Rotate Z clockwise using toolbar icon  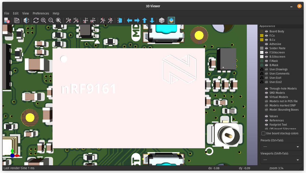103,20
